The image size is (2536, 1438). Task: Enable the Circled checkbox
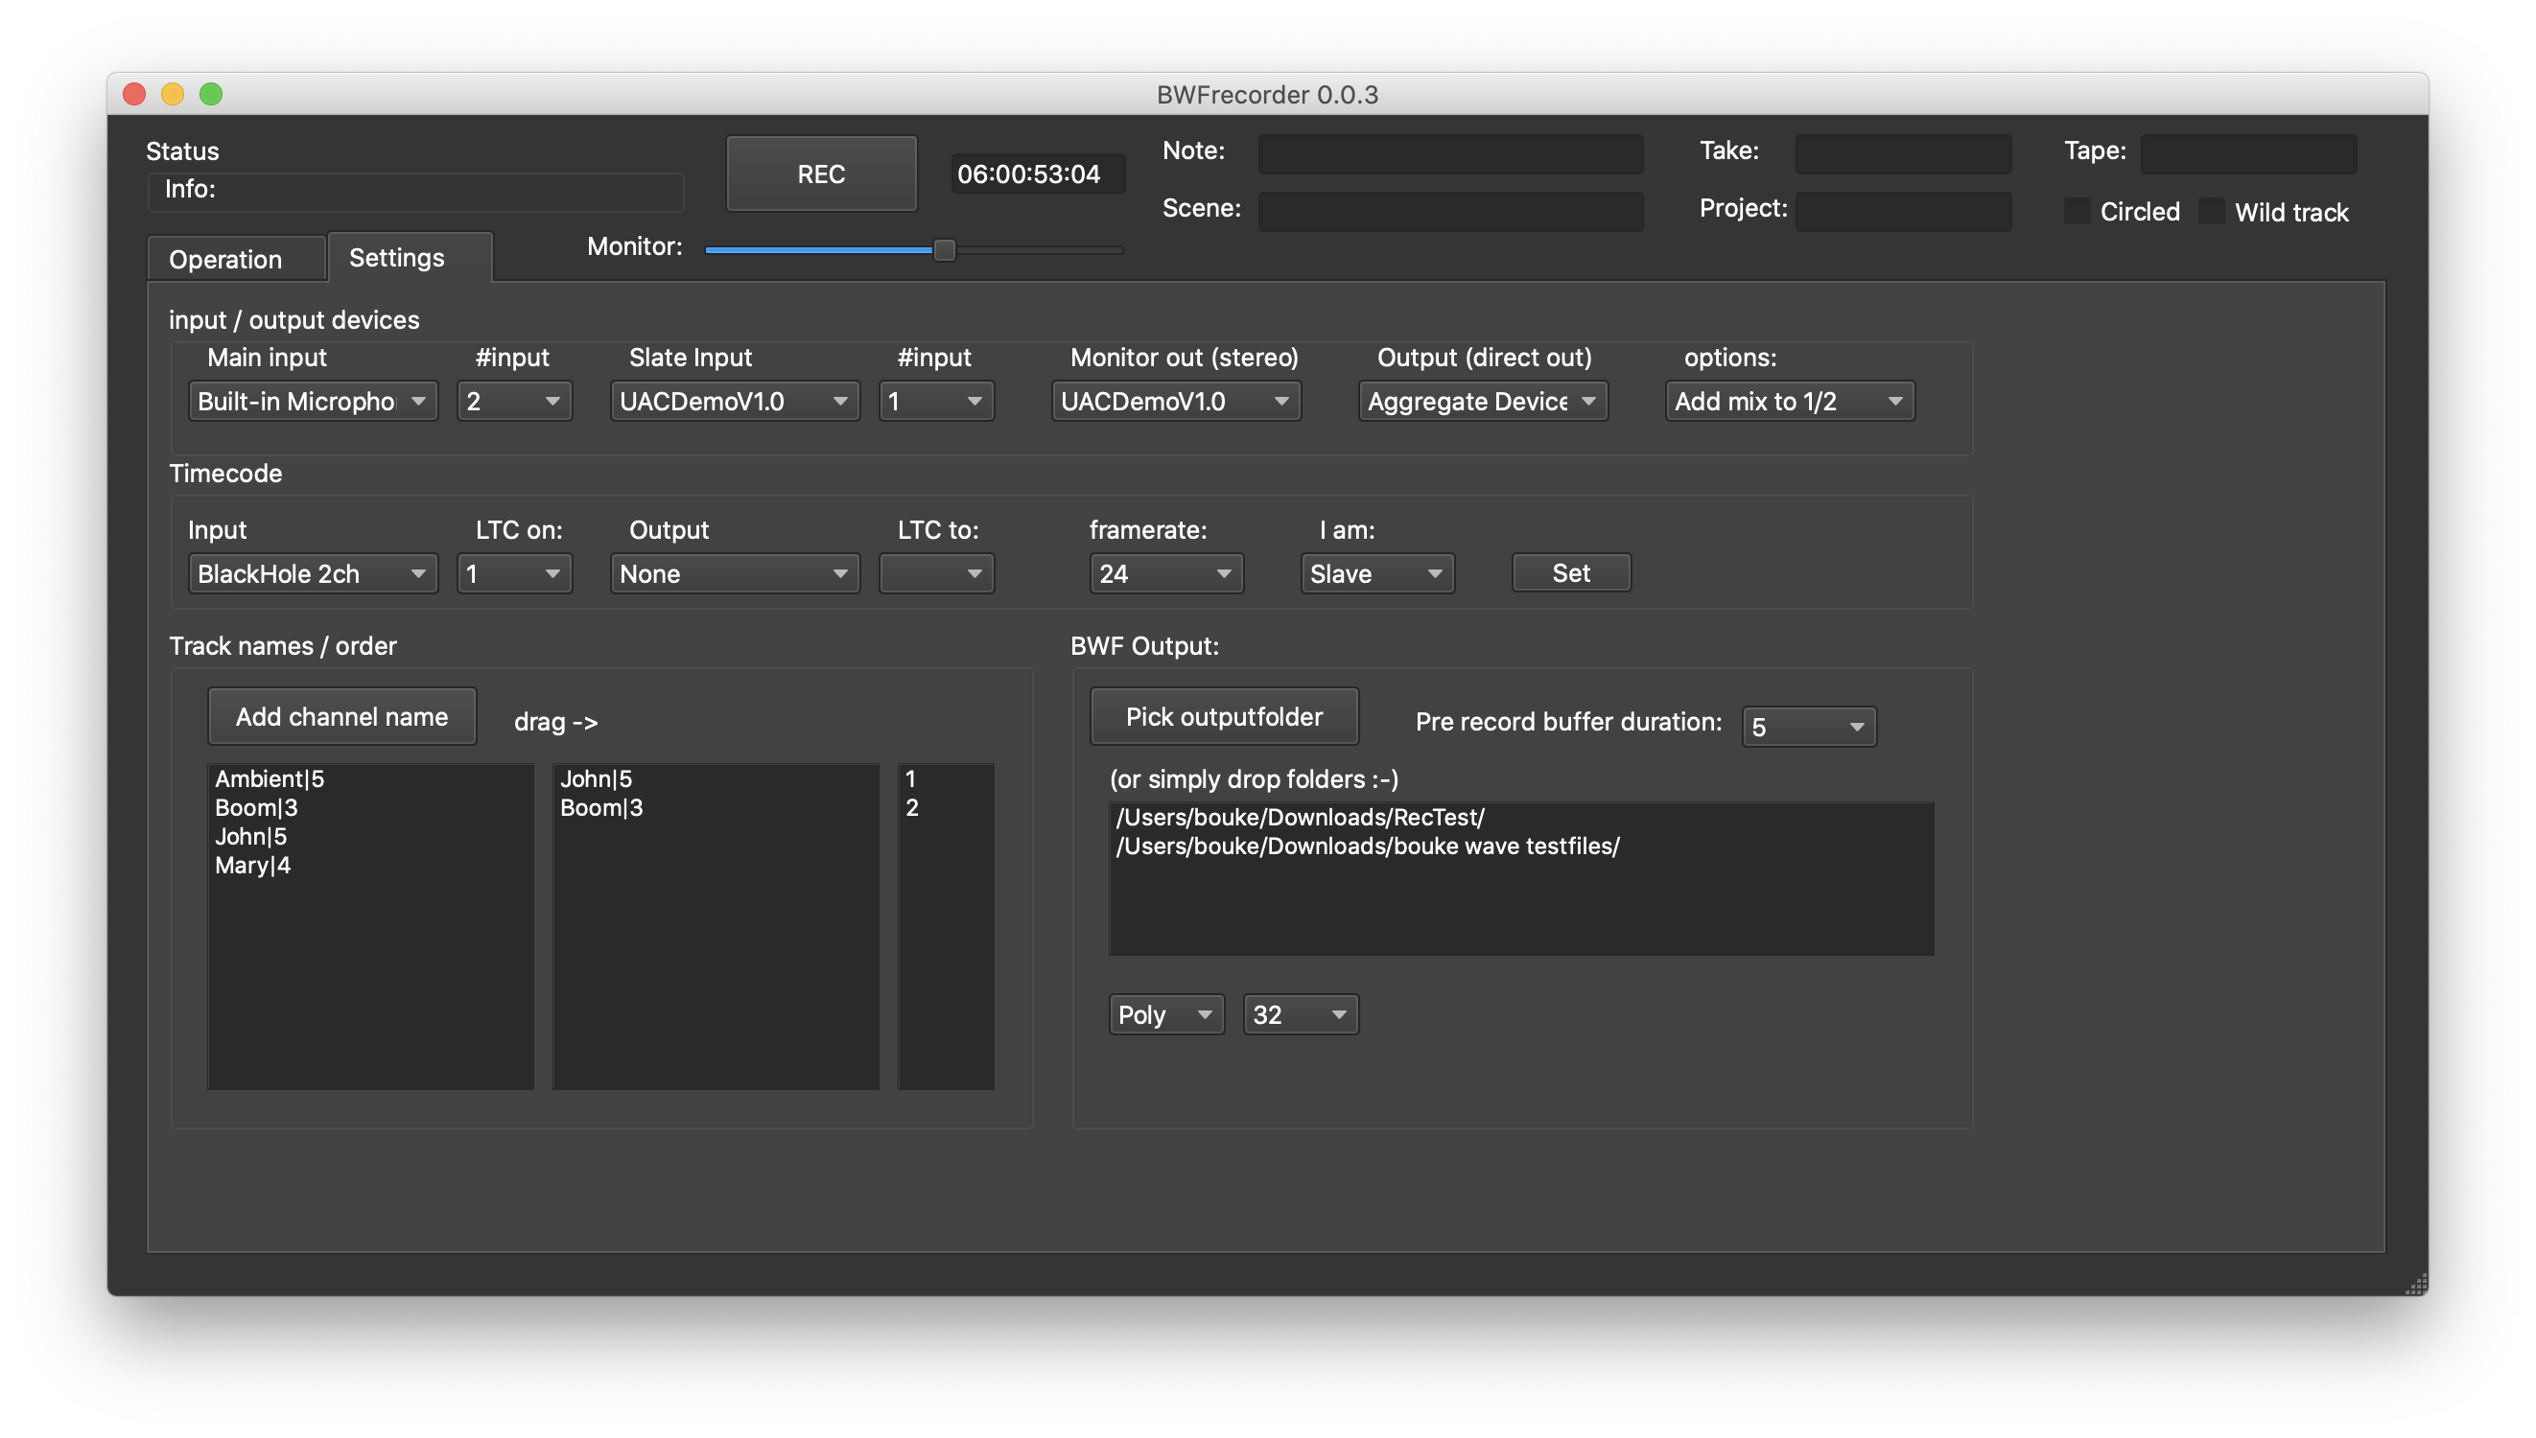point(2076,211)
